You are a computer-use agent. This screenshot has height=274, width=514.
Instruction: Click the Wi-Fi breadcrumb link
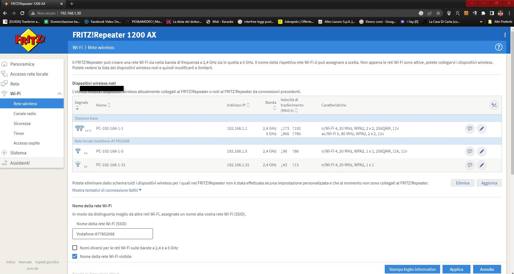[78, 47]
